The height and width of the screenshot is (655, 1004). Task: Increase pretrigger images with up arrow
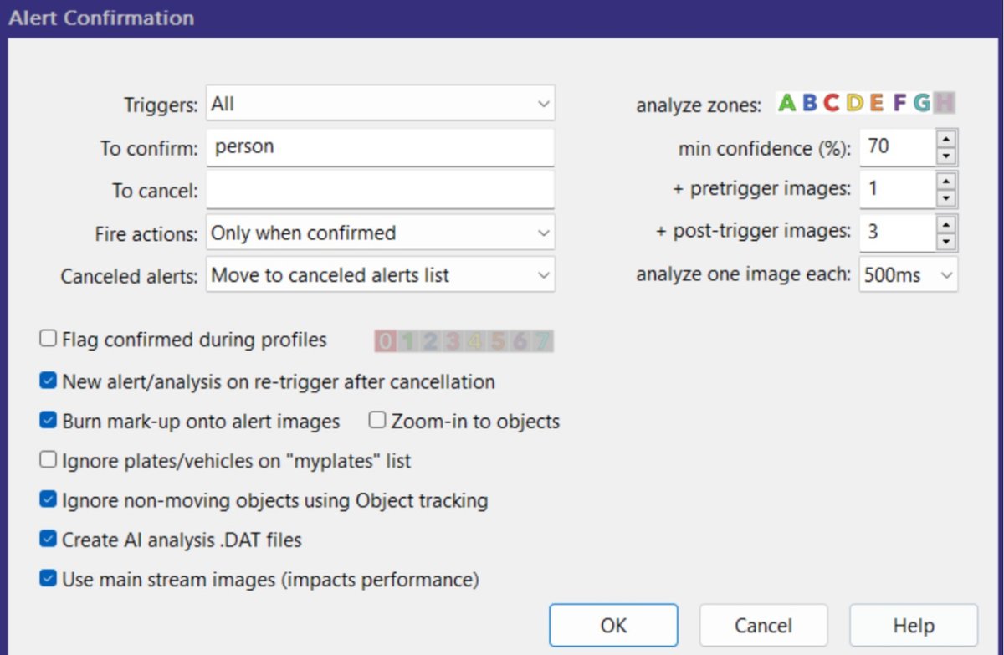946,181
